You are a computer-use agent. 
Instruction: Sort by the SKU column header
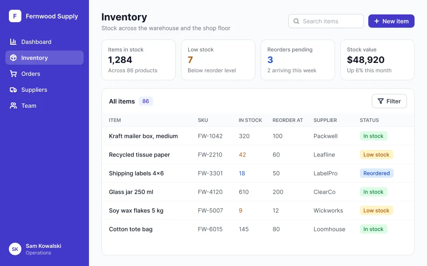click(203, 120)
